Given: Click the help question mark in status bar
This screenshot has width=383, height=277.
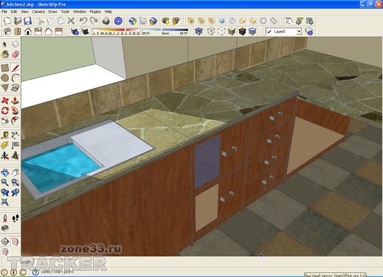Looking at the screenshot, I should (x=35, y=272).
